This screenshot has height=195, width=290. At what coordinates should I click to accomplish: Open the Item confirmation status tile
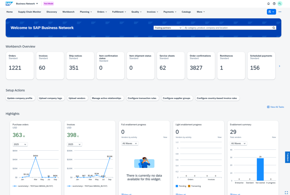[110, 66]
